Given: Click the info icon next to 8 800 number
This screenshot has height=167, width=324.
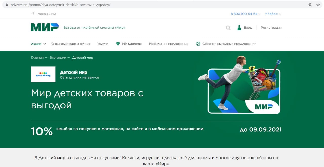Looking at the screenshot, I should pos(259,14).
